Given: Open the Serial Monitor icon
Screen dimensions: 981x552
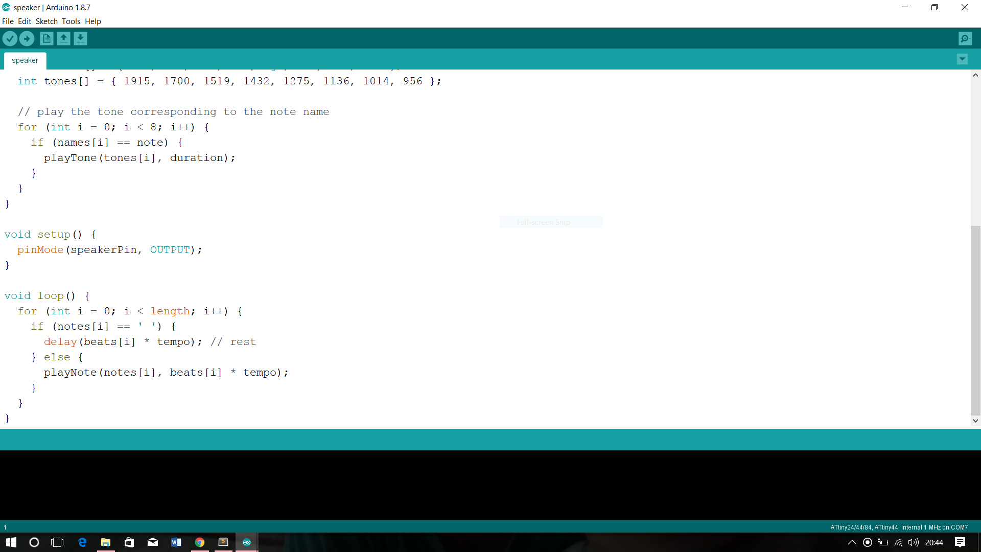Looking at the screenshot, I should pos(965,38).
